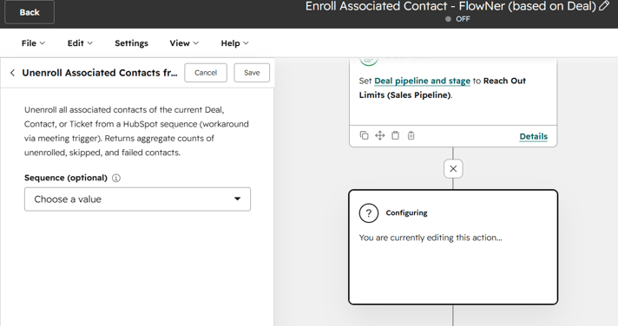The height and width of the screenshot is (326, 618).
Task: Click the Back button
Action: (30, 12)
